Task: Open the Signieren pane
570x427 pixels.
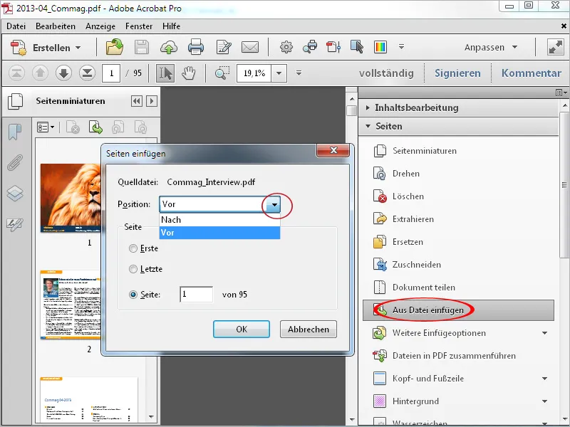Action: [x=457, y=73]
